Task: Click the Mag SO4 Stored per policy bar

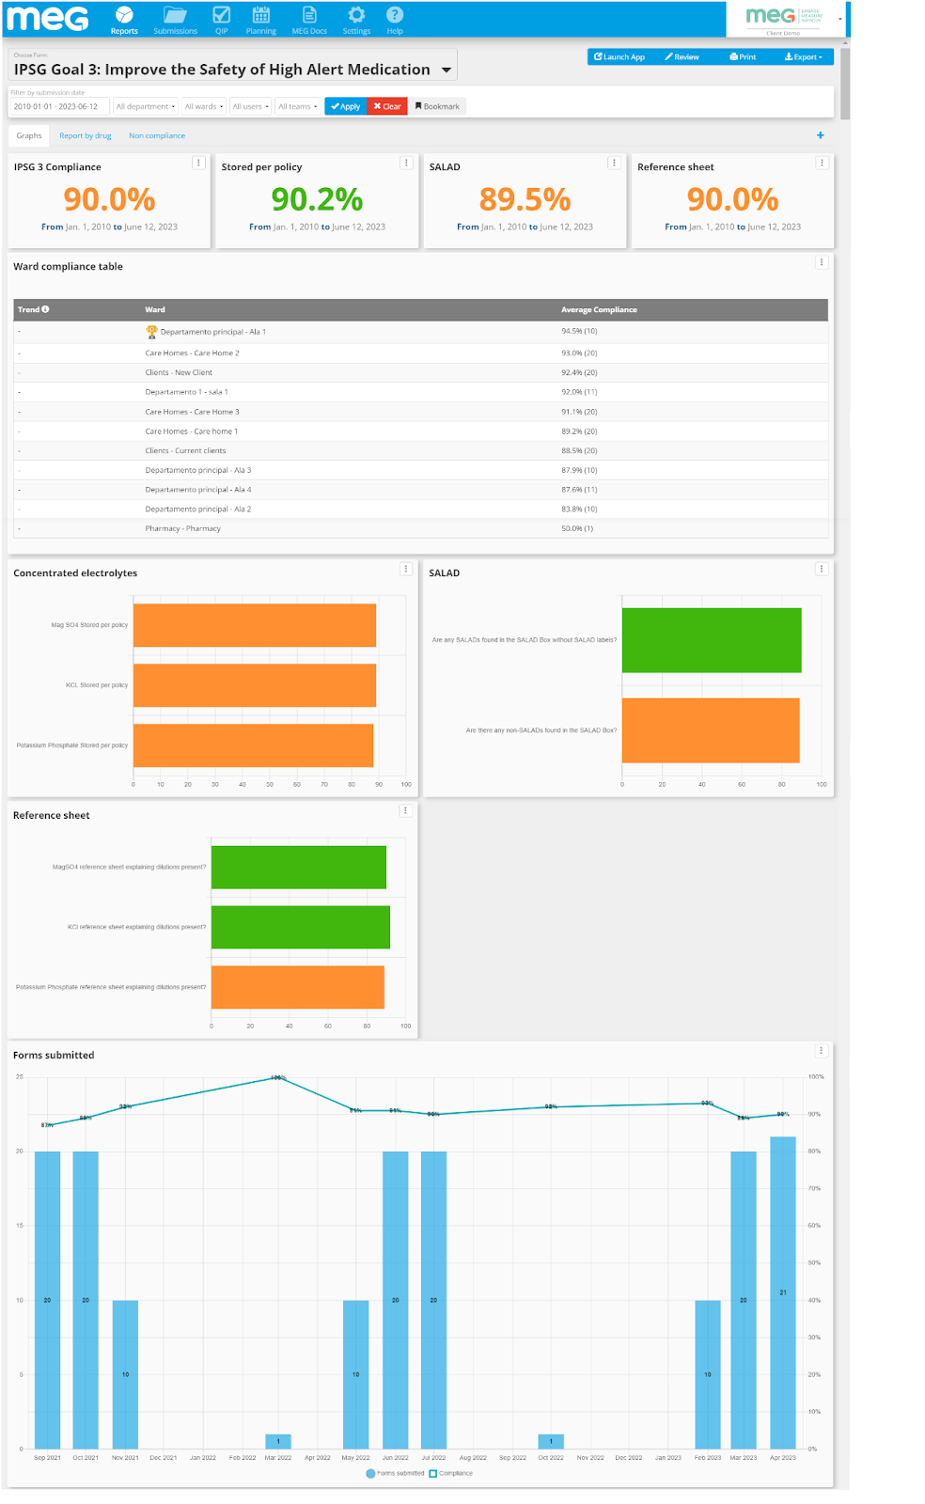Action: click(x=254, y=625)
